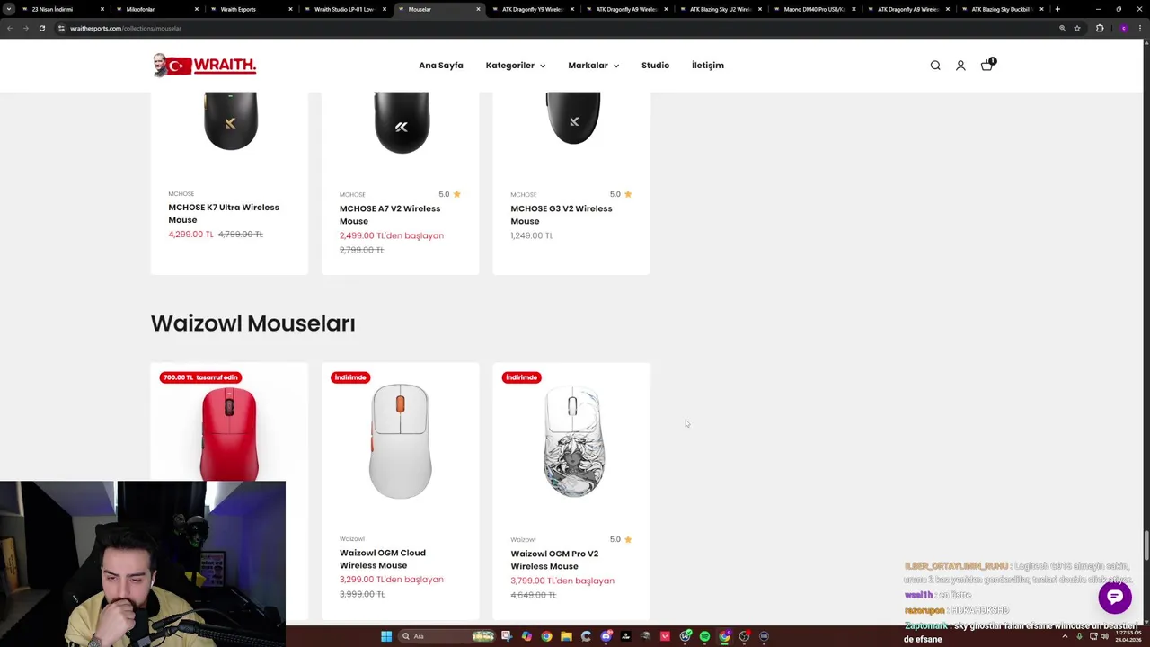Screen dimensions: 1150x647
Task: Expand the Markalar dropdown menu
Action: [593, 66]
